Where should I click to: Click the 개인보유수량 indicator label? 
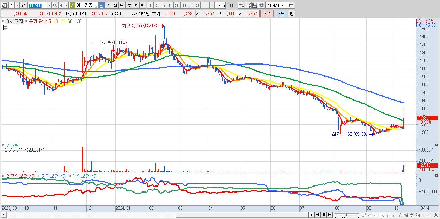[85, 176]
